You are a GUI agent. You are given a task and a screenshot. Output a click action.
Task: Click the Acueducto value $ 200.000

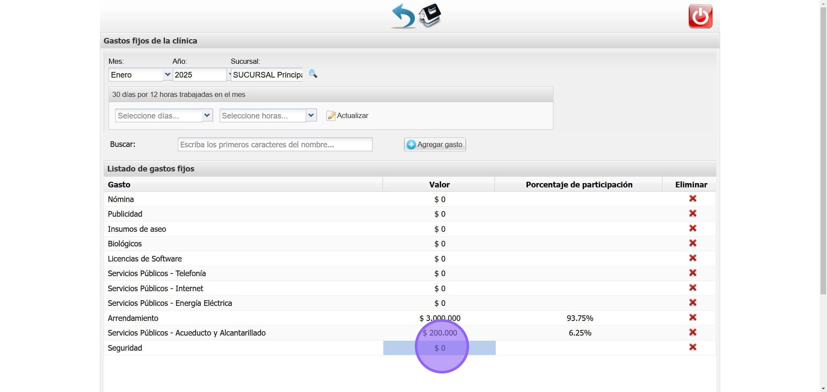tap(440, 333)
